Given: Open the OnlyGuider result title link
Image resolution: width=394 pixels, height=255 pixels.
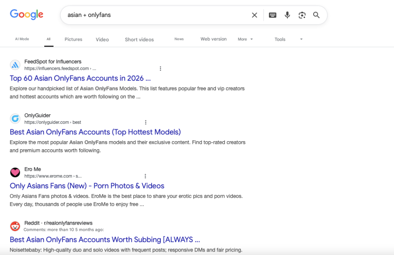Looking at the screenshot, I should [x=95, y=132].
